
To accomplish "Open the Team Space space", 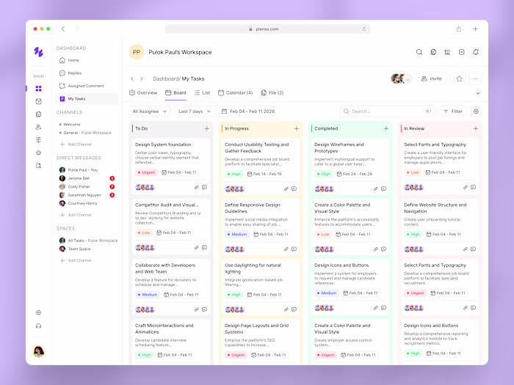I will [75, 249].
